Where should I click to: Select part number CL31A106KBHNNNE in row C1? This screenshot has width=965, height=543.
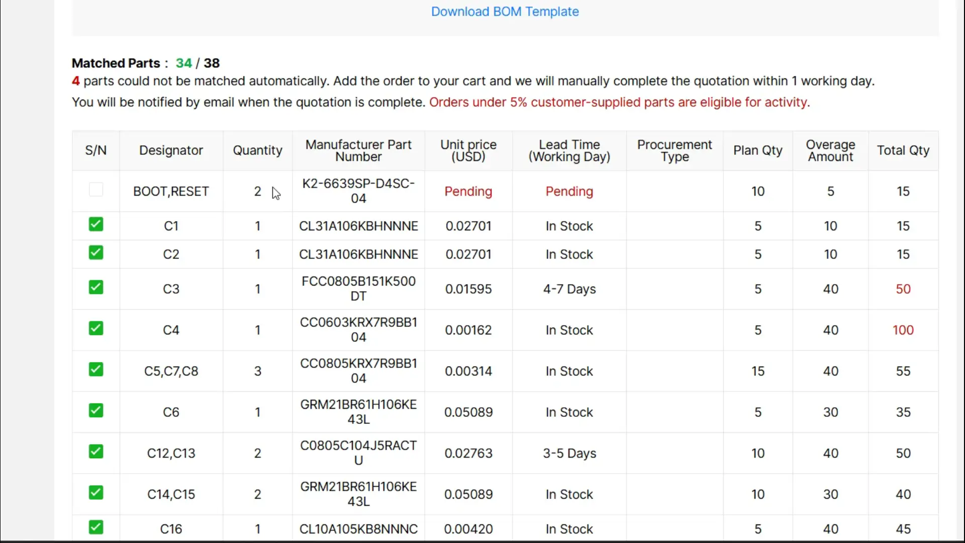[x=358, y=226]
